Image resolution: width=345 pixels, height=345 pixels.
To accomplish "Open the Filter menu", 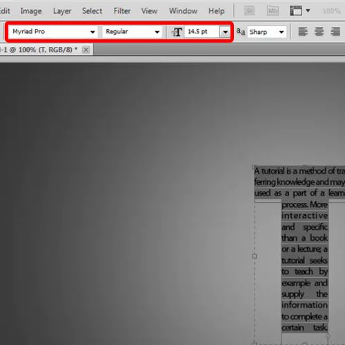I will click(x=122, y=11).
